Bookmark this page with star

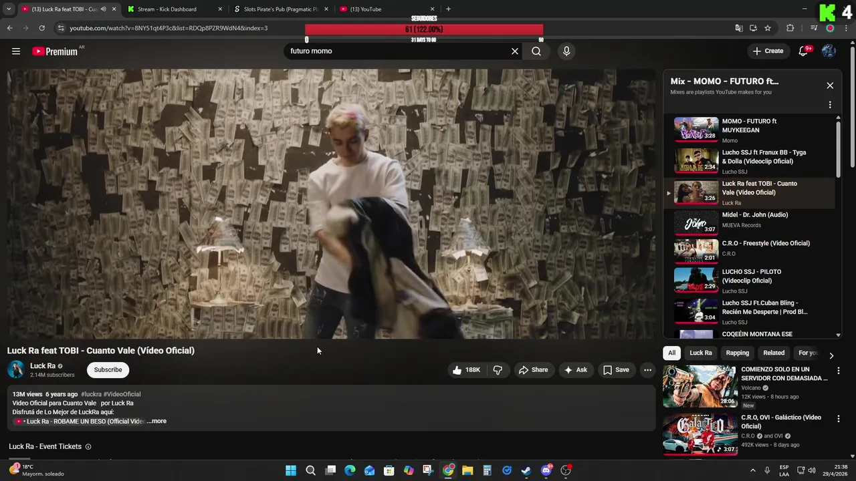[768, 28]
